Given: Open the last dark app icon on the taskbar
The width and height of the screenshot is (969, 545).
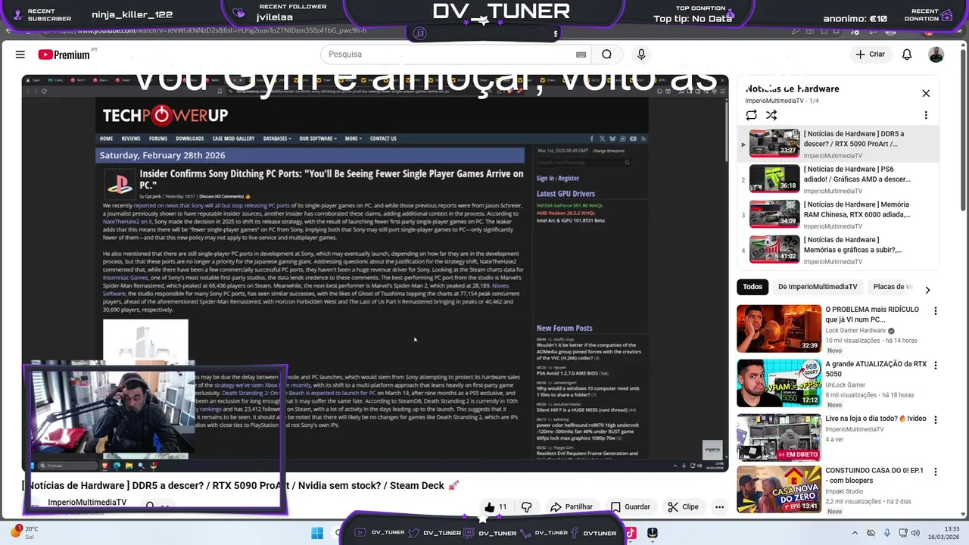Looking at the screenshot, I should click(653, 533).
